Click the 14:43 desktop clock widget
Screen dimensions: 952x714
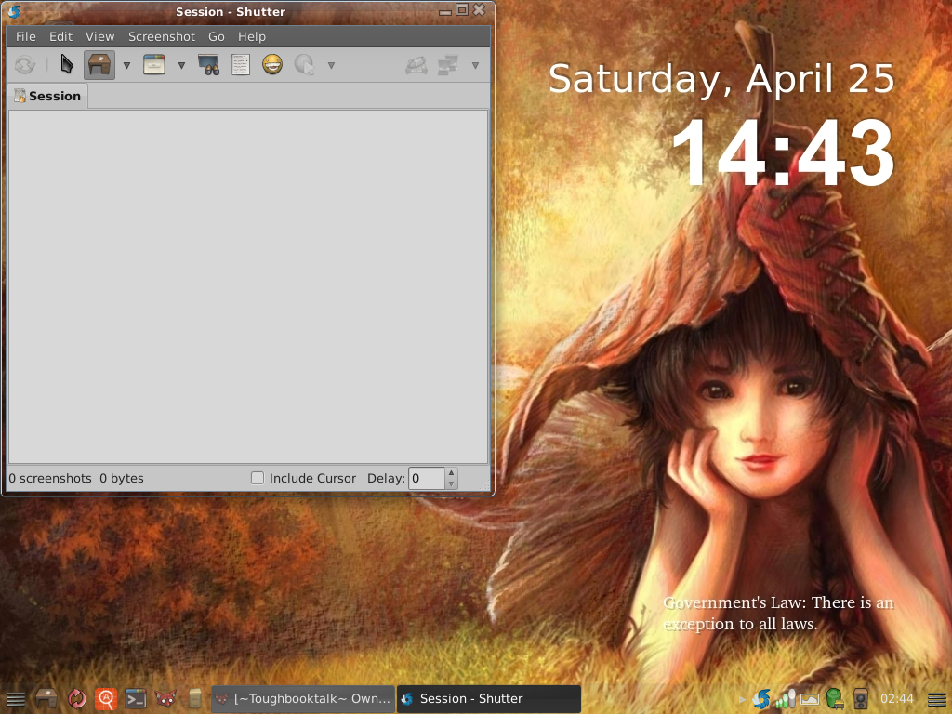[x=783, y=152]
